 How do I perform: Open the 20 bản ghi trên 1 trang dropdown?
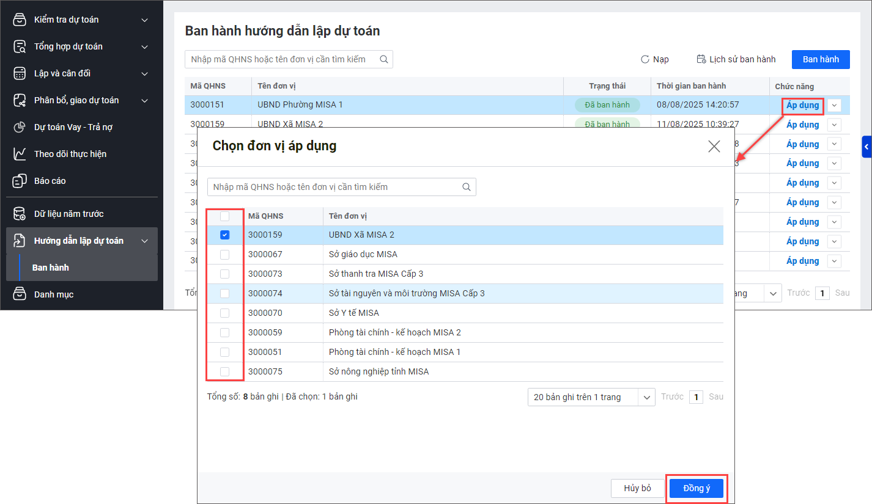click(591, 397)
